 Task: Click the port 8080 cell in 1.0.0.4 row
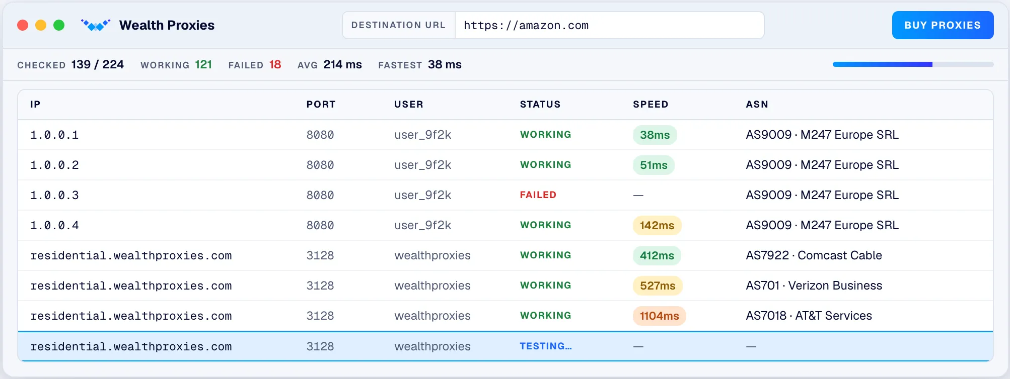(320, 225)
